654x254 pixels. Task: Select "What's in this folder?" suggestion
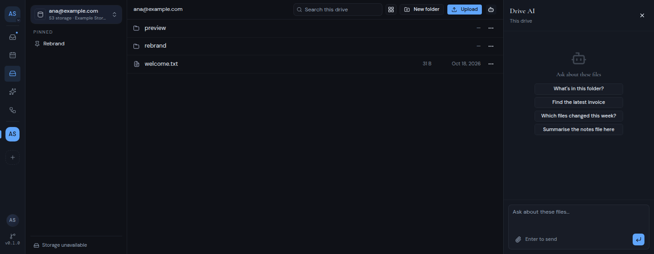coord(579,89)
